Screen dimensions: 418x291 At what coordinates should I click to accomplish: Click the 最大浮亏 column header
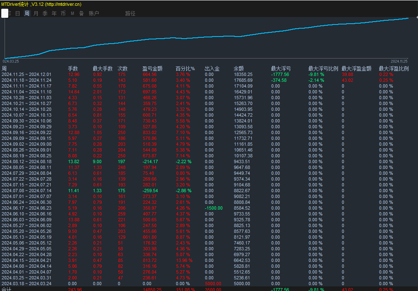click(x=281, y=68)
